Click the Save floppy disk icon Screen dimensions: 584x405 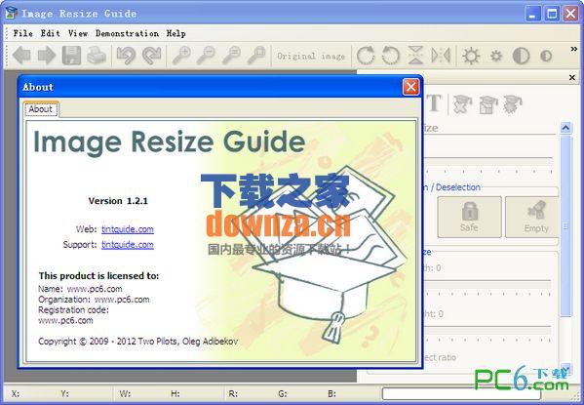[71, 56]
